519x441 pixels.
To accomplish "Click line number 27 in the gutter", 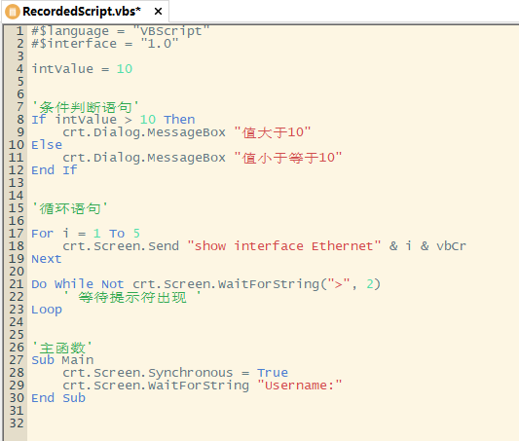I will pyautogui.click(x=17, y=360).
